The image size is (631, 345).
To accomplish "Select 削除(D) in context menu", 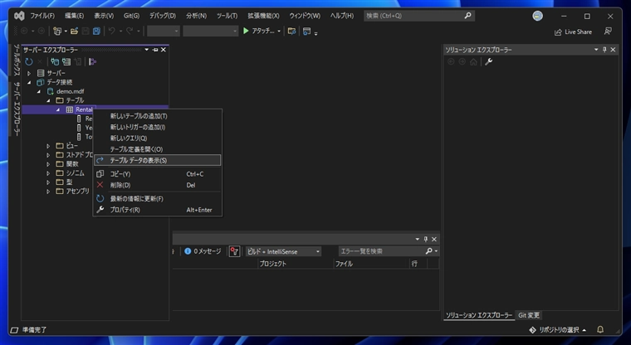I will pyautogui.click(x=158, y=185).
